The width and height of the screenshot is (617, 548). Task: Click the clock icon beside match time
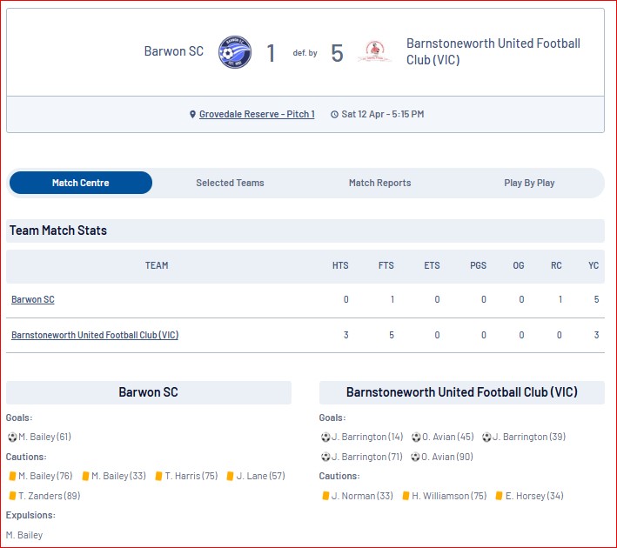coord(334,115)
